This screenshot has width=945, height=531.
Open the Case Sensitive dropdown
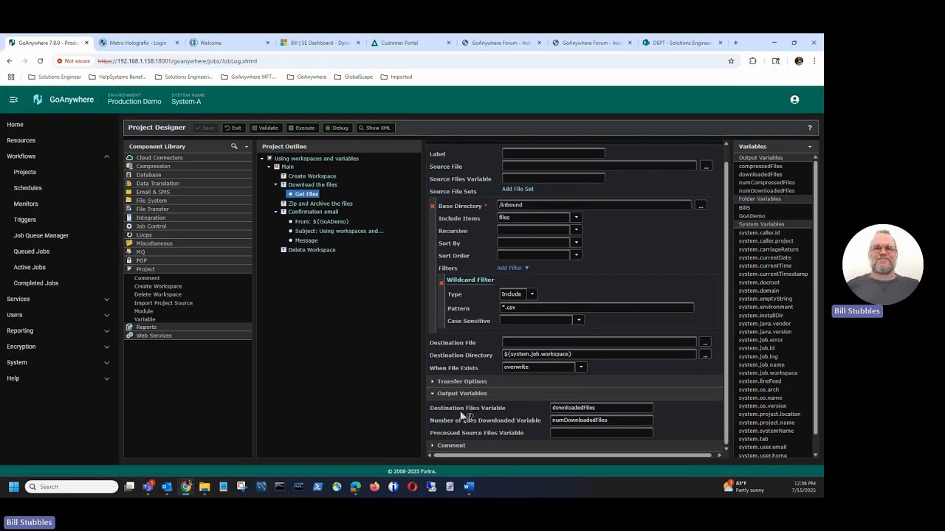pyautogui.click(x=578, y=320)
